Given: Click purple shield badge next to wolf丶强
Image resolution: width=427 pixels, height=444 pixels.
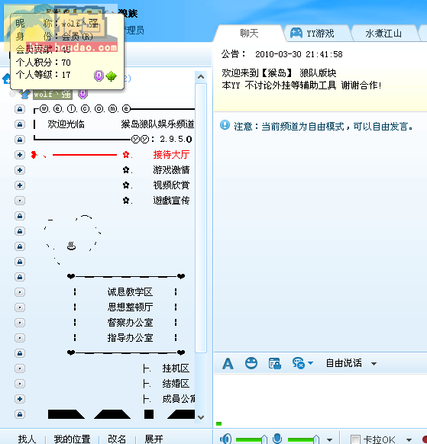Looking at the screenshot, I should [x=82, y=93].
